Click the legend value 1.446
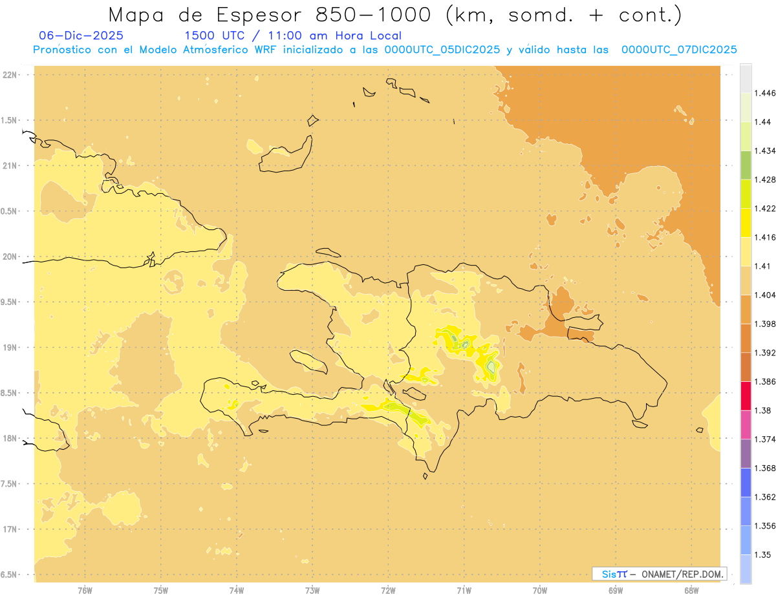The image size is (776, 599). click(765, 93)
